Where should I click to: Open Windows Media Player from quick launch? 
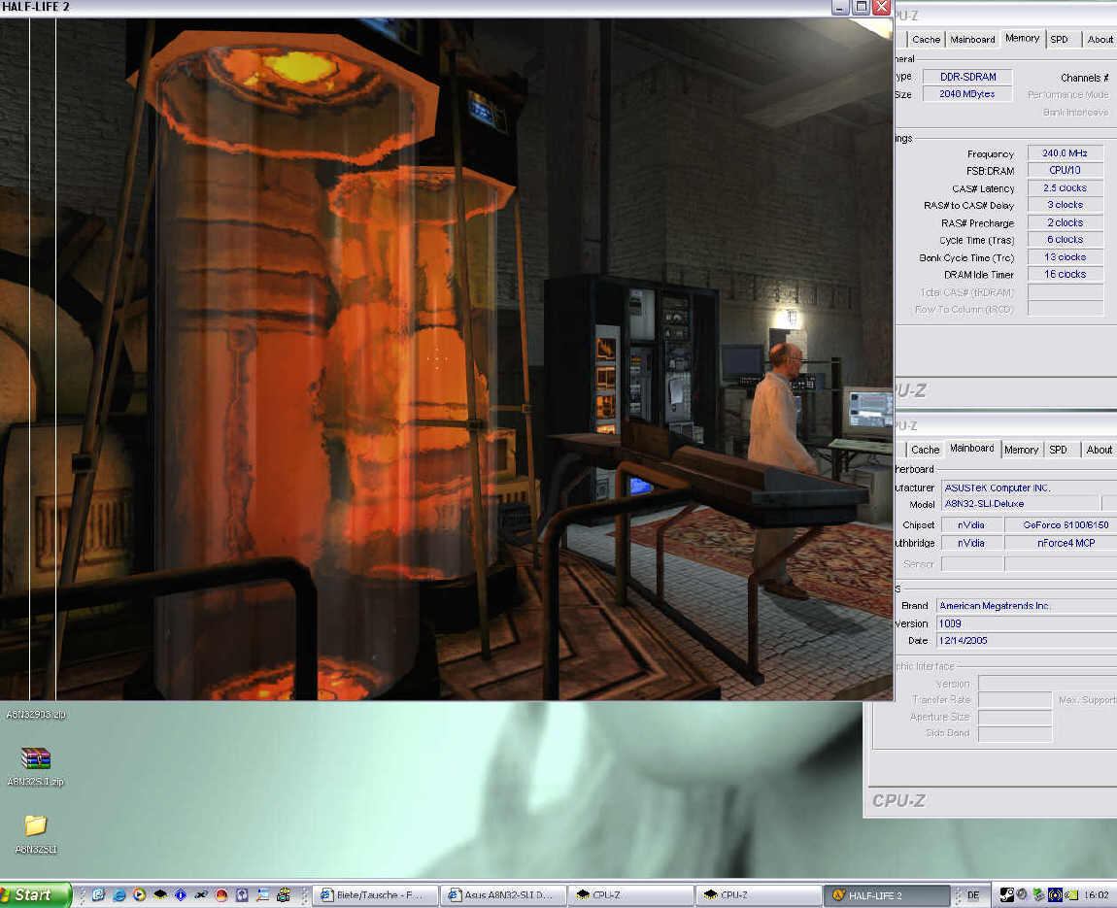(x=140, y=894)
